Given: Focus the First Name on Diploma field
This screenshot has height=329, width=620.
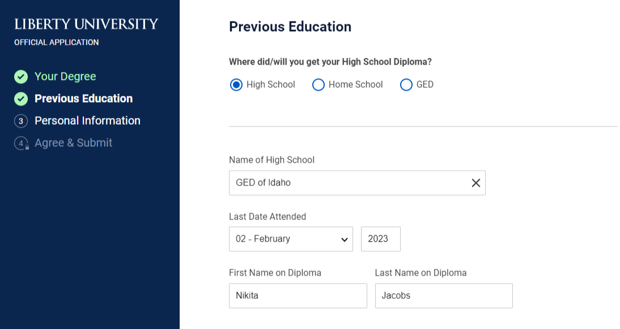Looking at the screenshot, I should [x=298, y=296].
